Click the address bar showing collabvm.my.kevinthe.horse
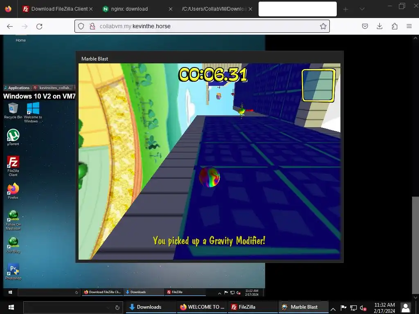 [x=202, y=26]
